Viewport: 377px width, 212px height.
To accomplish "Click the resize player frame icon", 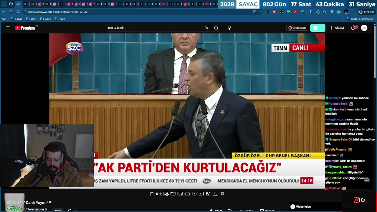I will click(x=180, y=194).
